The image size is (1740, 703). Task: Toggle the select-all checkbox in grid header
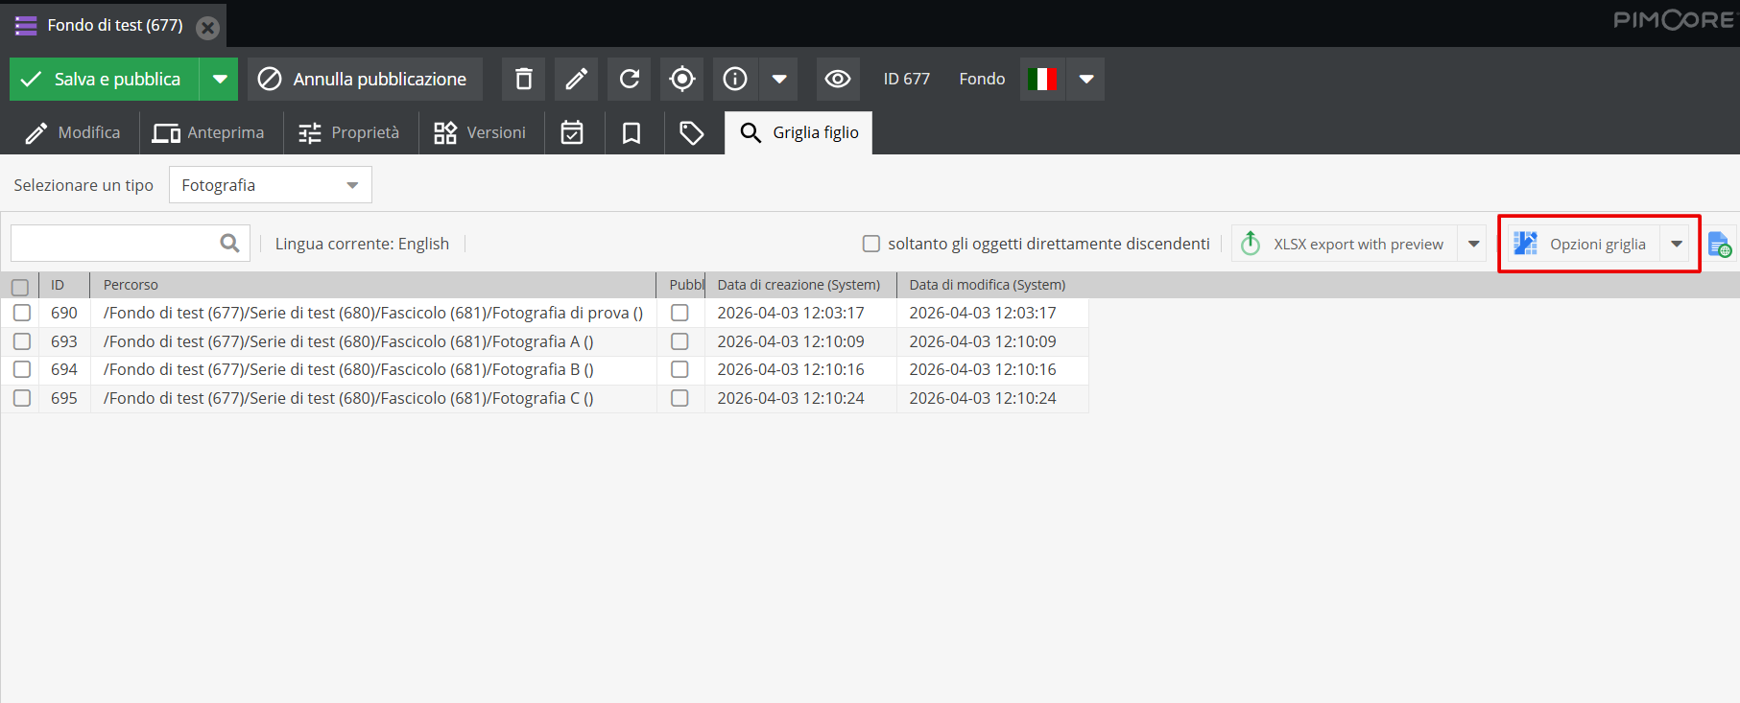(20, 287)
